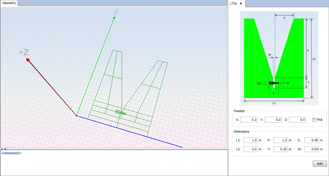Switch to the Geometry tab

point(10,3)
